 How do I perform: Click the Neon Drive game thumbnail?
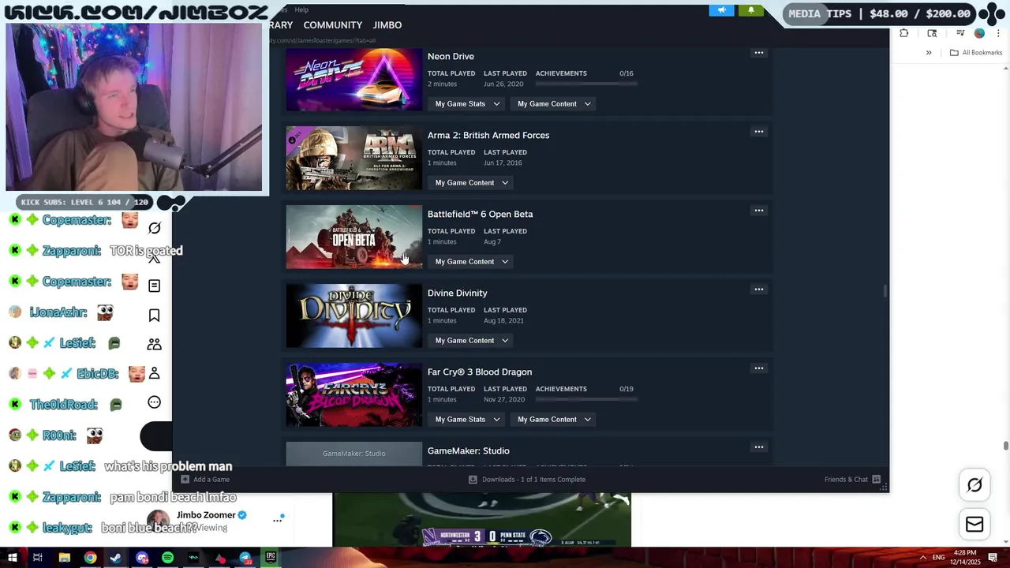(353, 80)
